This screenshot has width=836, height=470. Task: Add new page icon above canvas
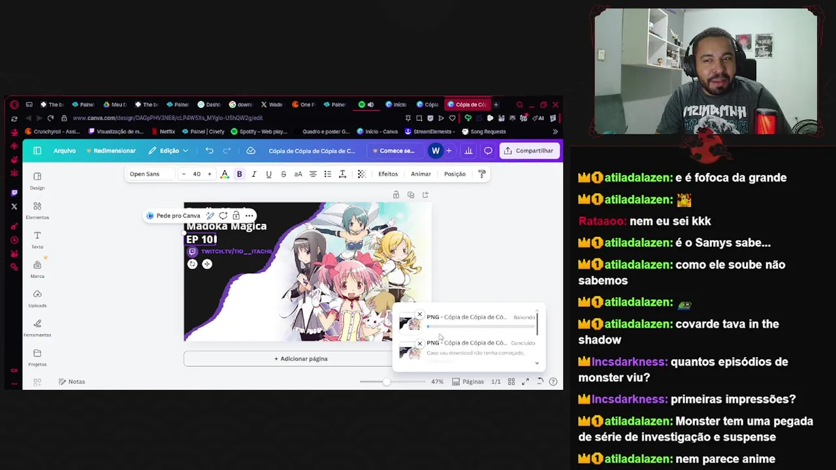click(426, 195)
